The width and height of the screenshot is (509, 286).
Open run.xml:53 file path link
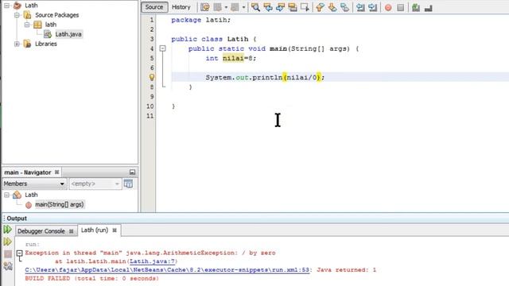(167, 270)
